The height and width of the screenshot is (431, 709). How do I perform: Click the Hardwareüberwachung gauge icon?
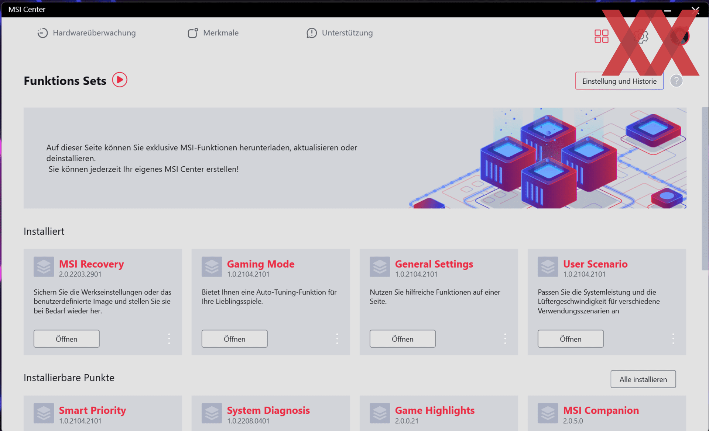coord(42,33)
